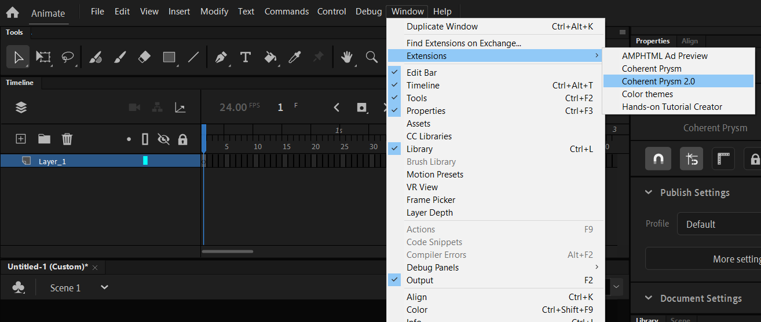This screenshot has height=322, width=761.
Task: Open the Profile Default dropdown
Action: tap(719, 224)
